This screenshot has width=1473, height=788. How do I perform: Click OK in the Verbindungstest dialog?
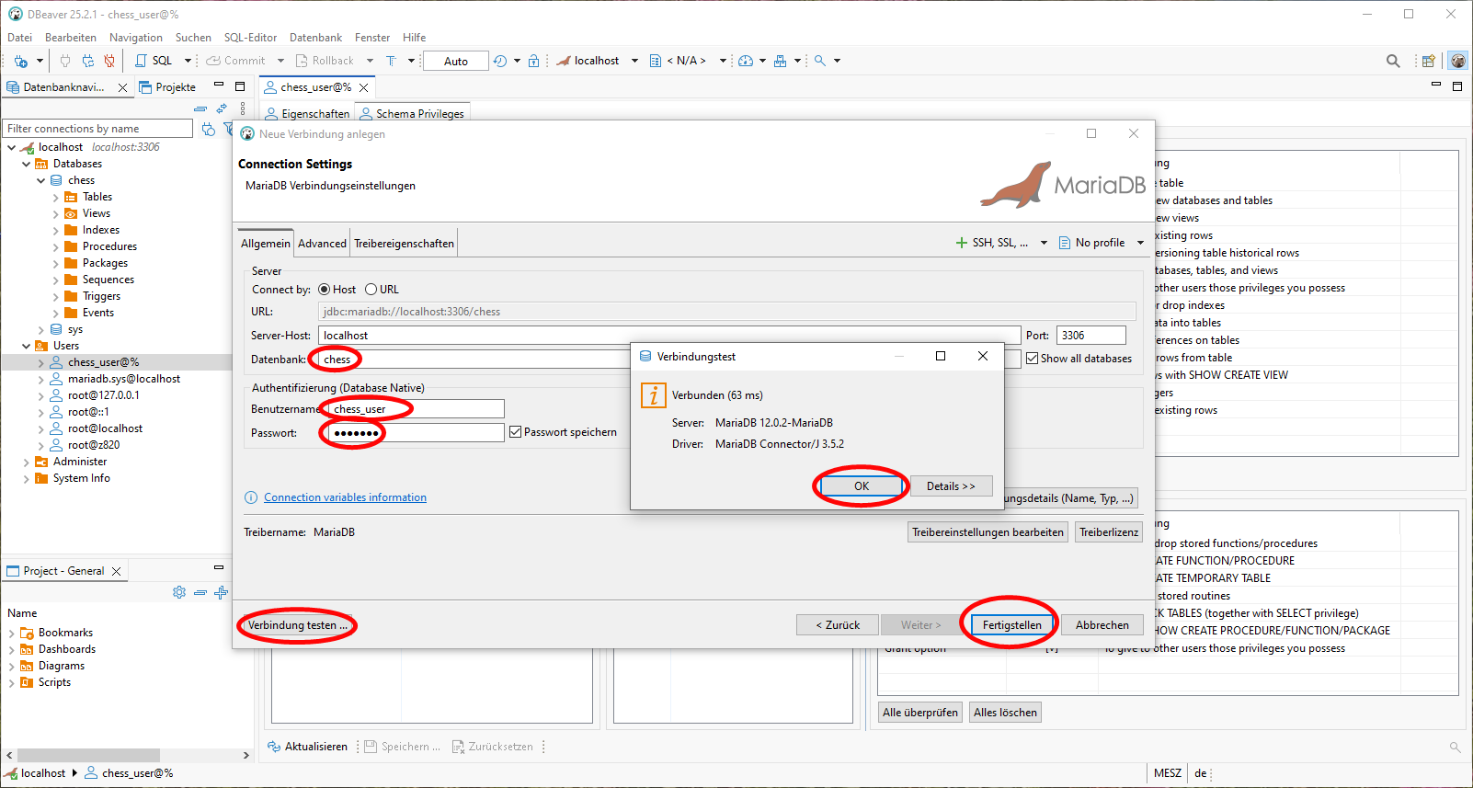click(x=861, y=486)
